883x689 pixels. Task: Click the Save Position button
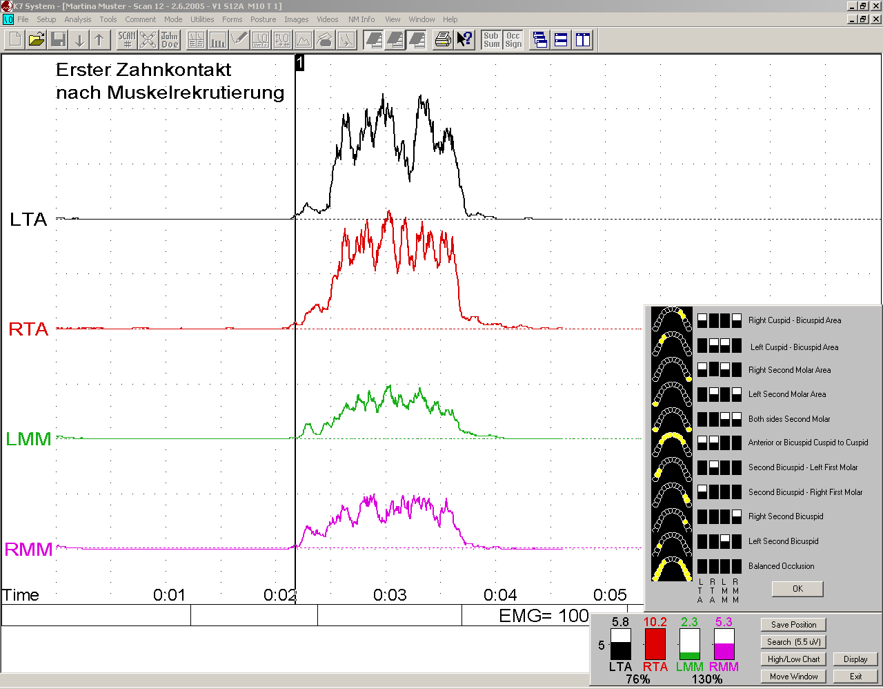[793, 625]
